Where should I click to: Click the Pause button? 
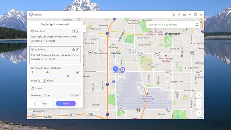[66, 104]
